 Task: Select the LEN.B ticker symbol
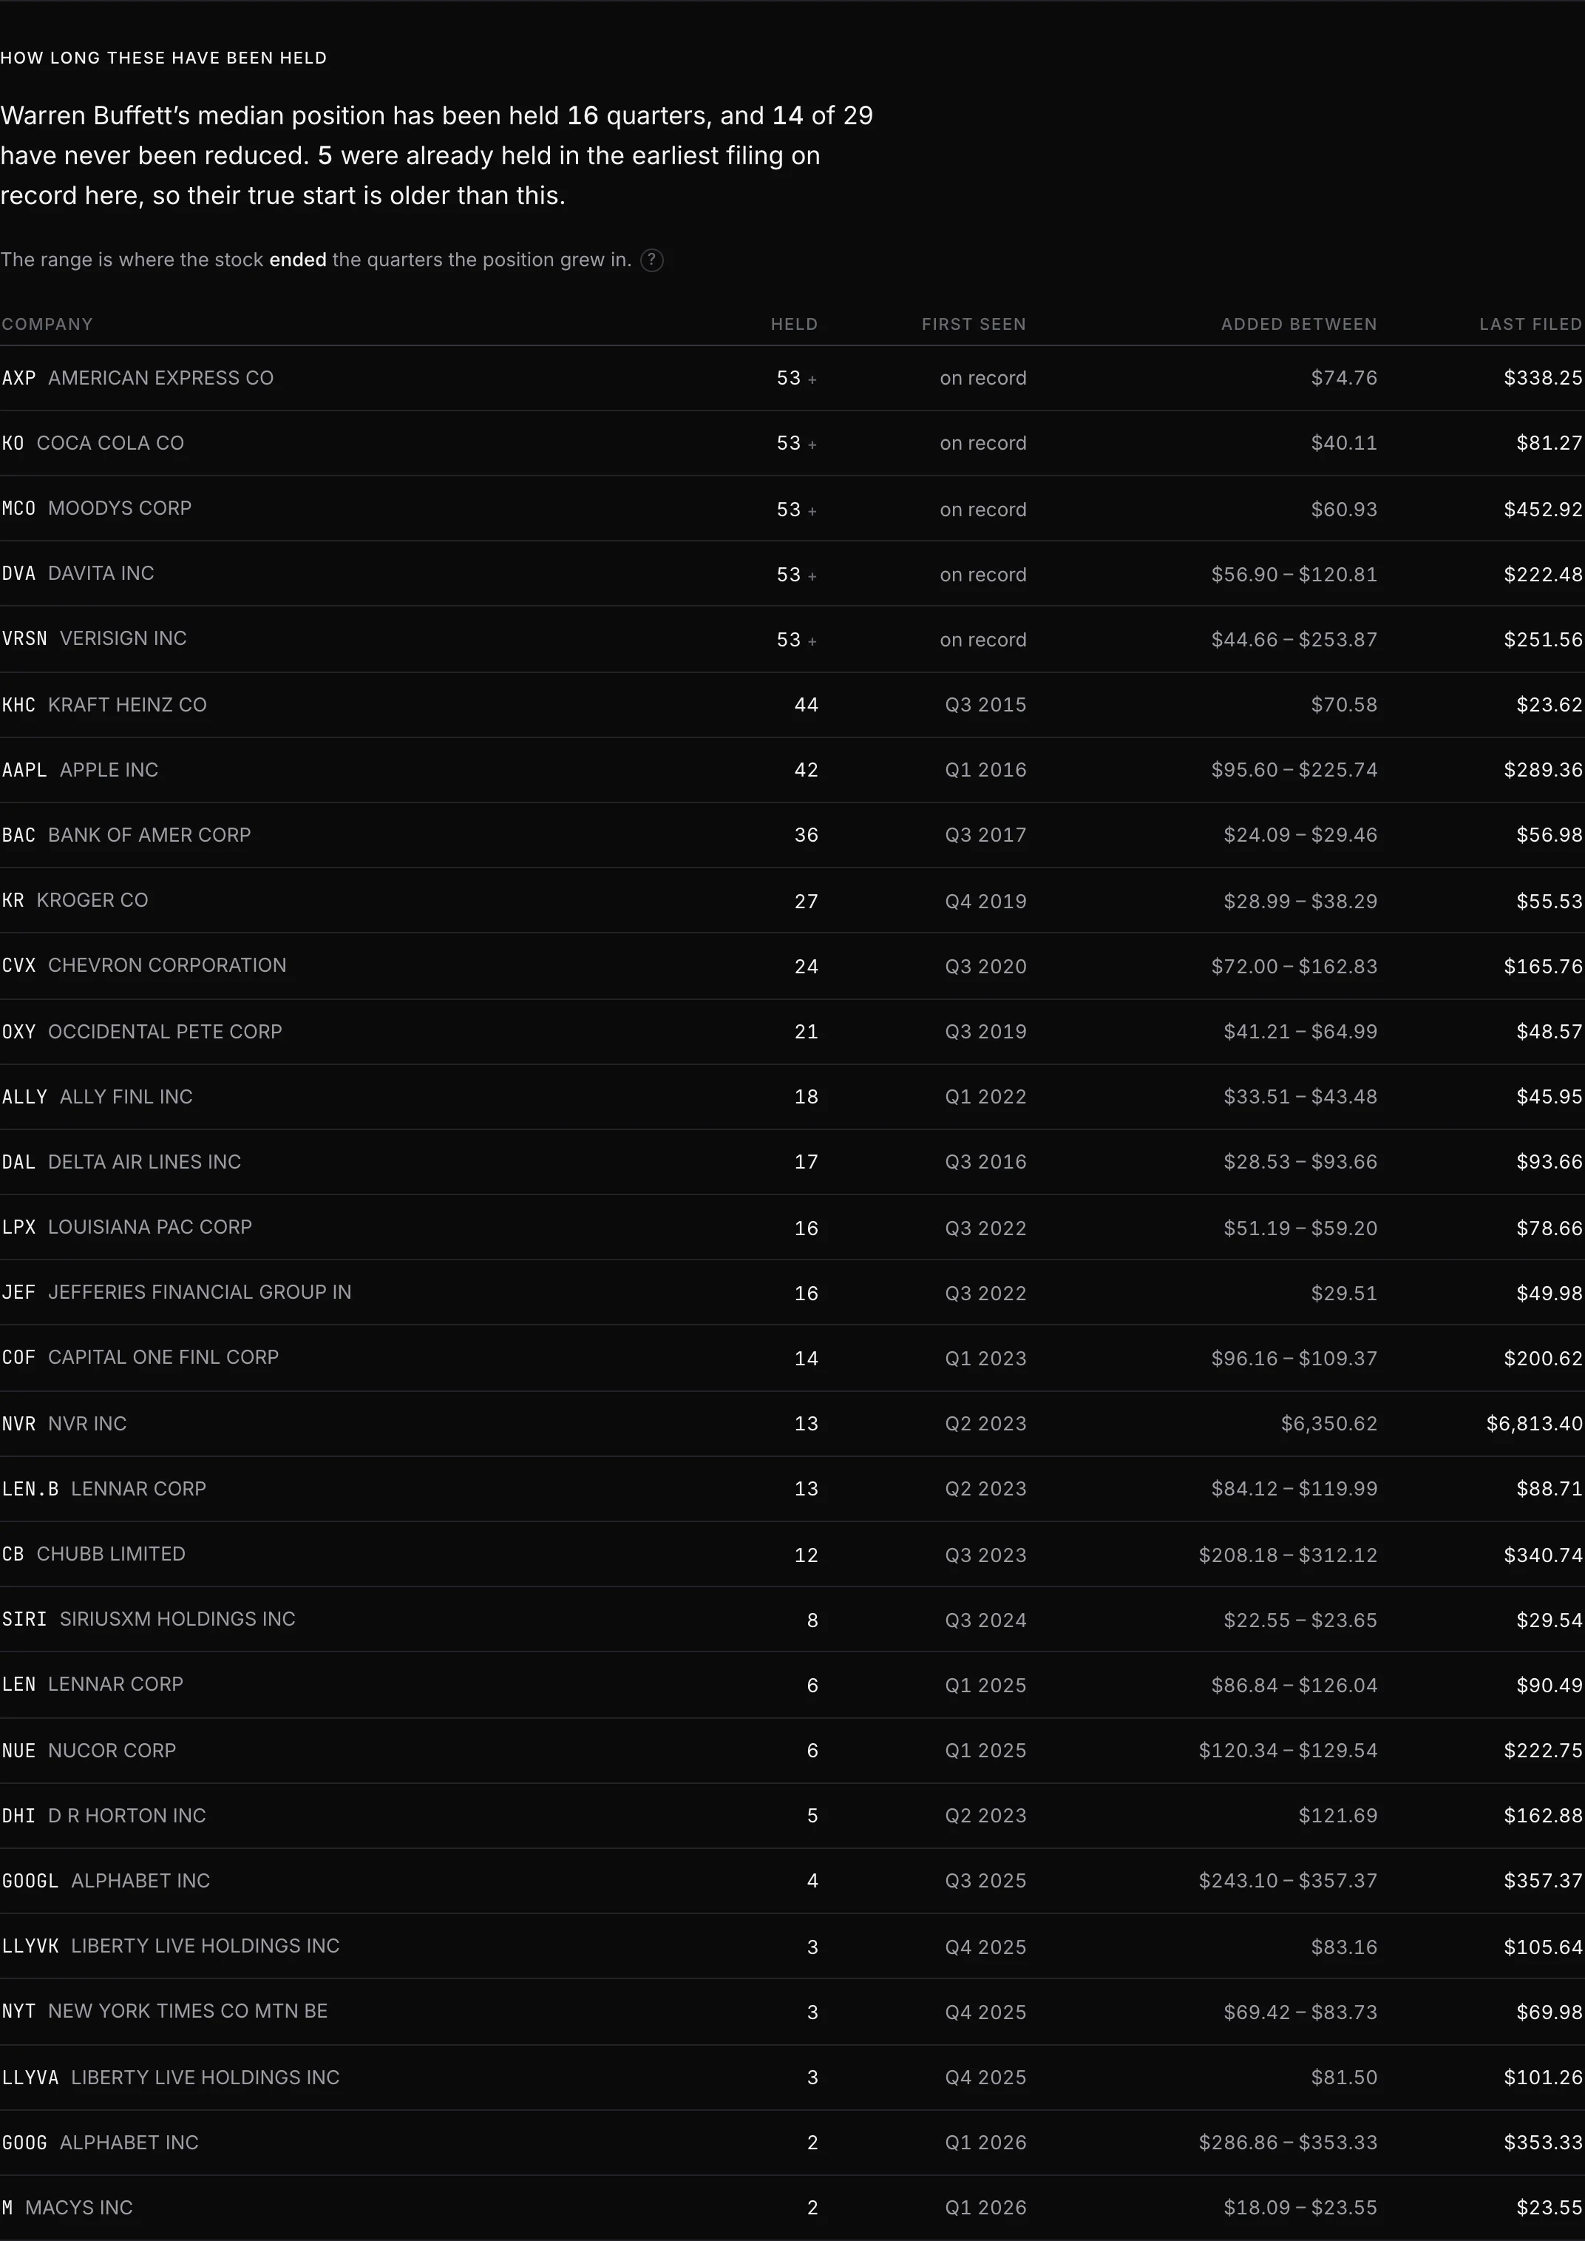[x=30, y=1489]
